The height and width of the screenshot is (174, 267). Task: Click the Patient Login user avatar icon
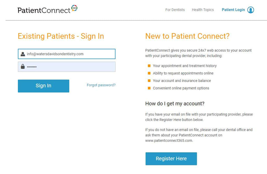pyautogui.click(x=250, y=10)
